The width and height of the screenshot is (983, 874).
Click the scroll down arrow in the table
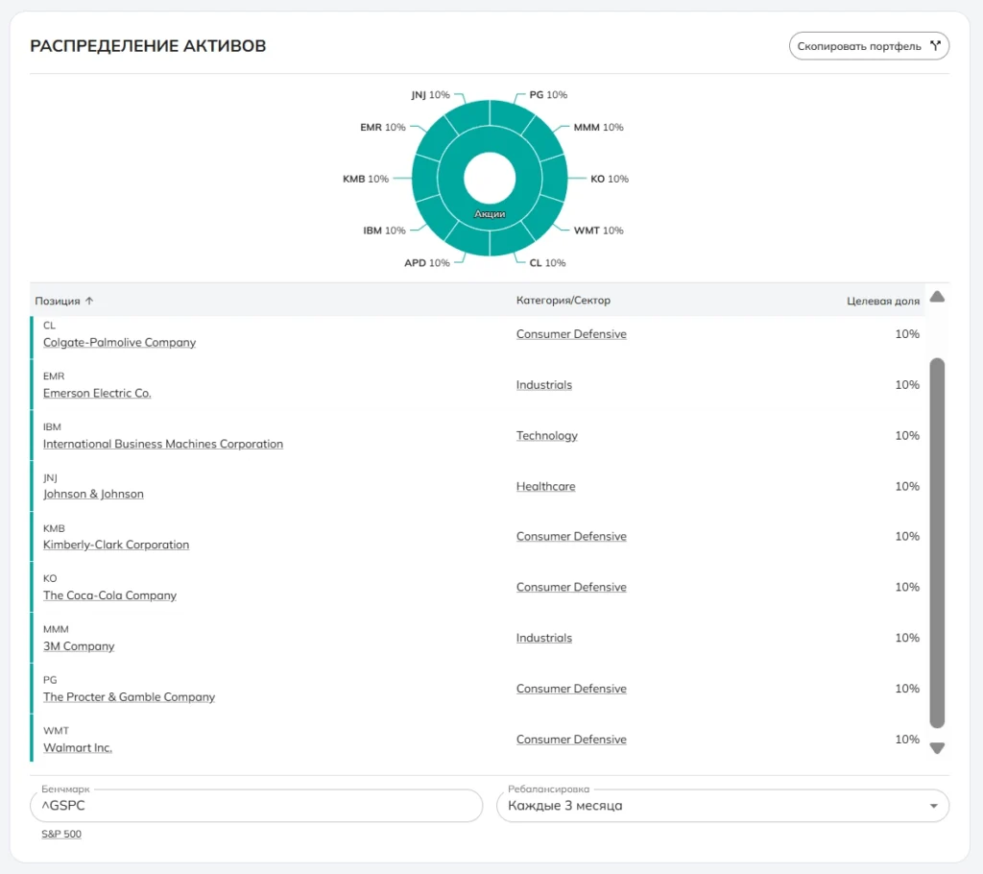tap(937, 748)
